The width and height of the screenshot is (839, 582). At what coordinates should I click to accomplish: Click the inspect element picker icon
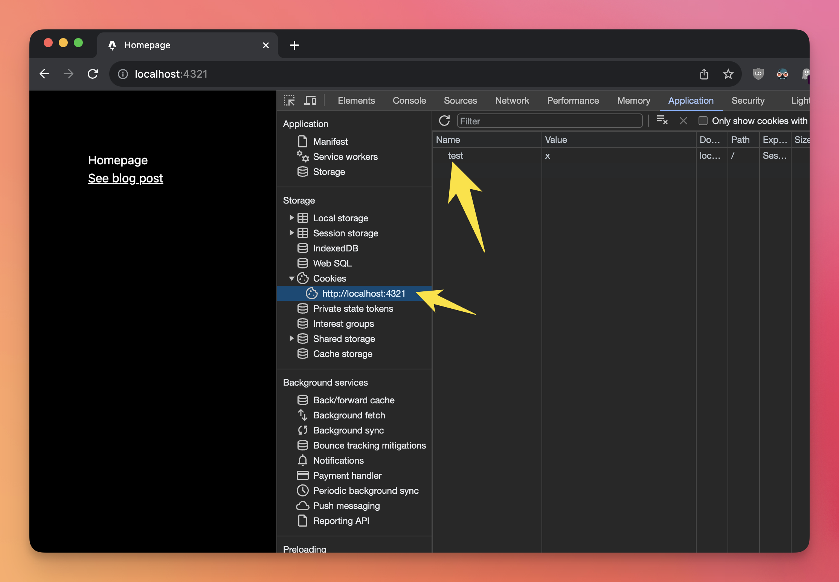[x=289, y=100]
